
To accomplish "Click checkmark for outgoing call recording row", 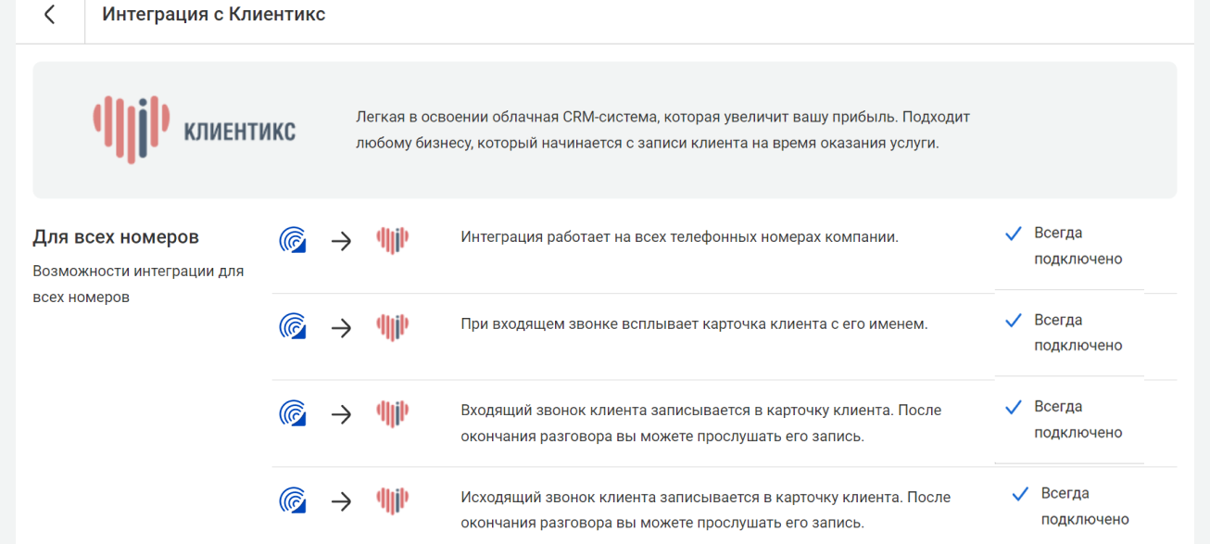I will [1021, 494].
